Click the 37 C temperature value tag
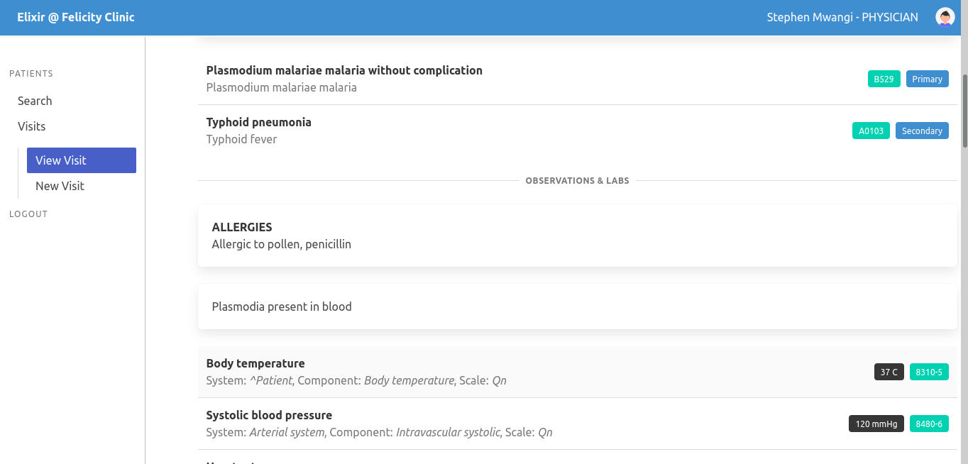 (889, 372)
